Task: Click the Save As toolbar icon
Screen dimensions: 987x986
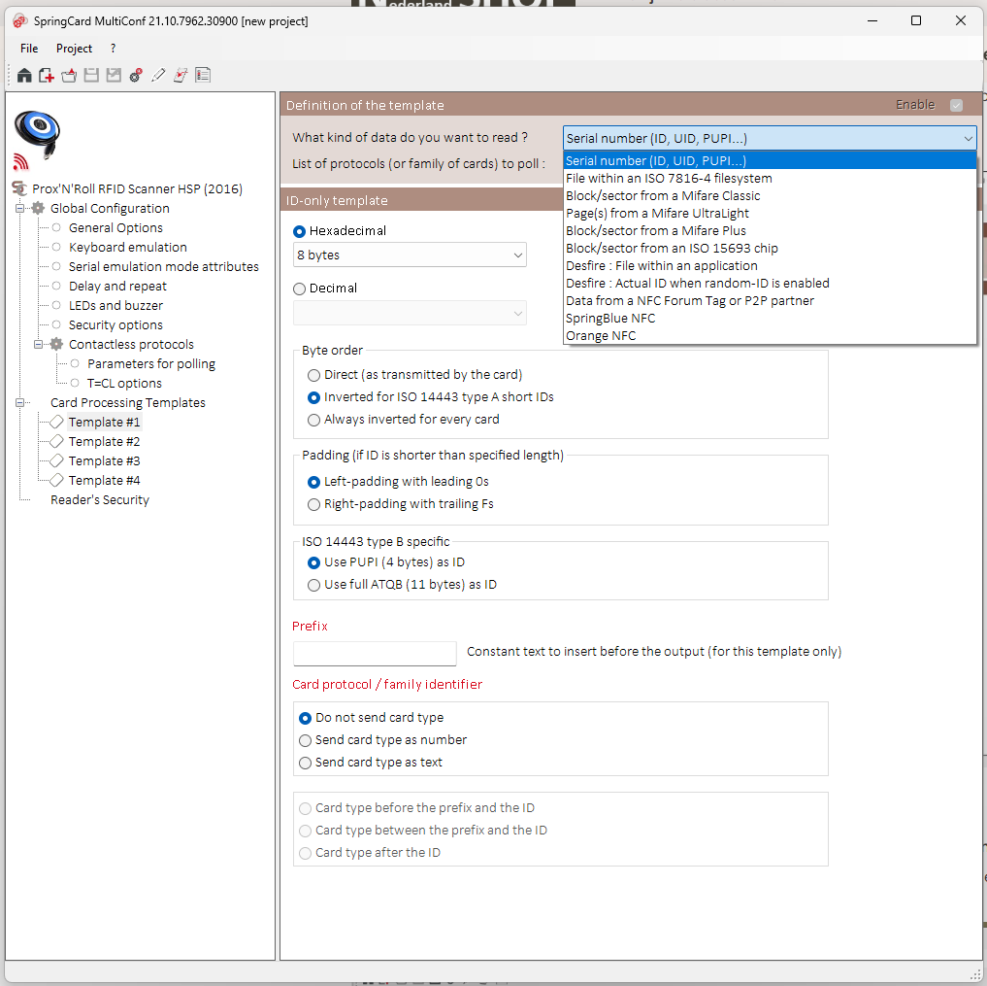Action: click(x=114, y=76)
